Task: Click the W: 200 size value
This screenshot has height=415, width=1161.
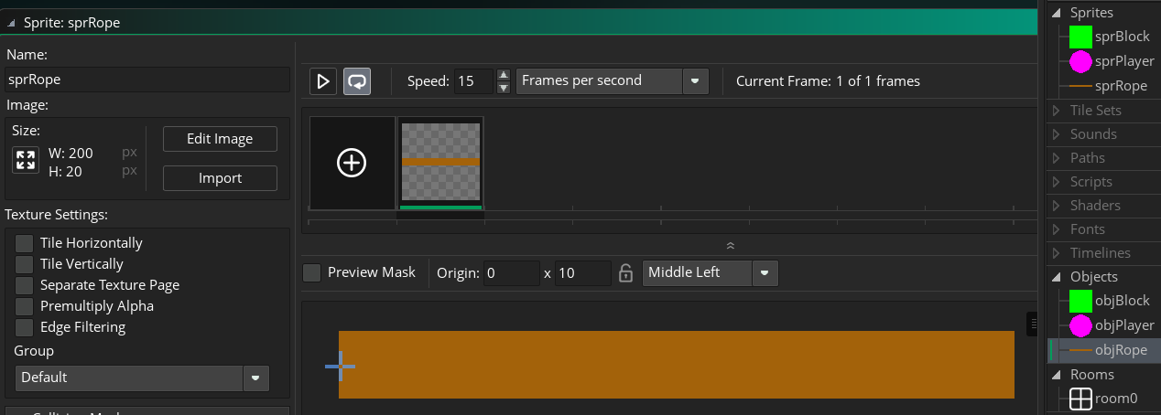Action: [71, 153]
